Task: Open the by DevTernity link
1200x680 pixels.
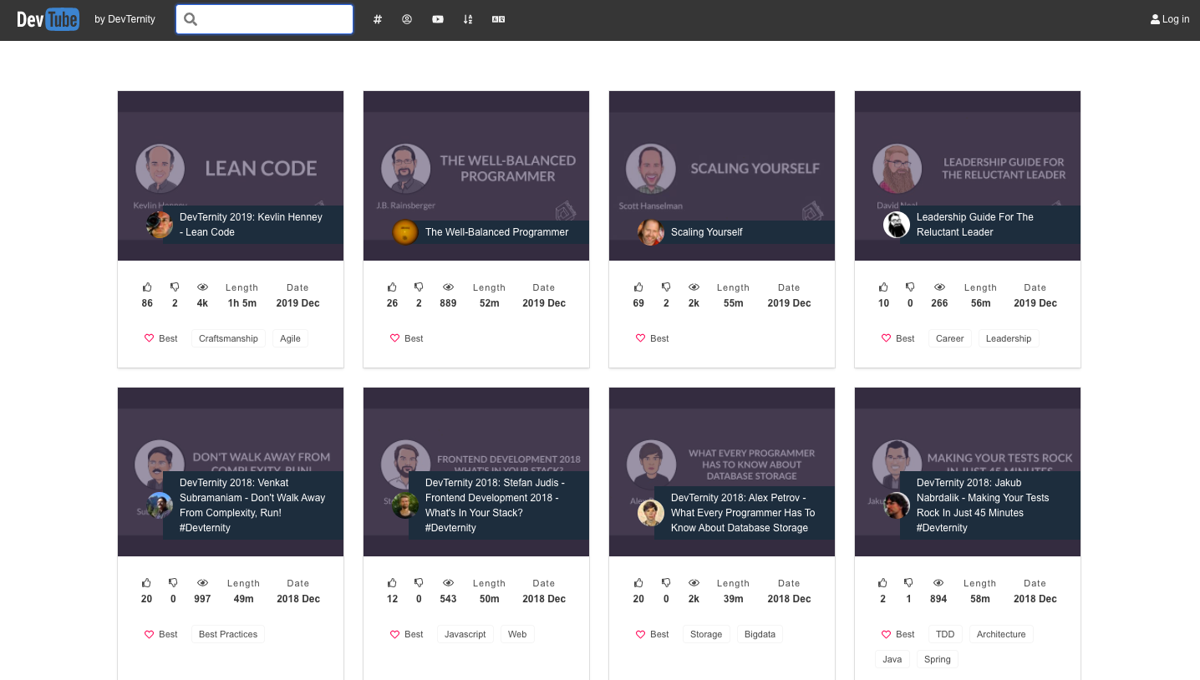Action: [x=125, y=19]
